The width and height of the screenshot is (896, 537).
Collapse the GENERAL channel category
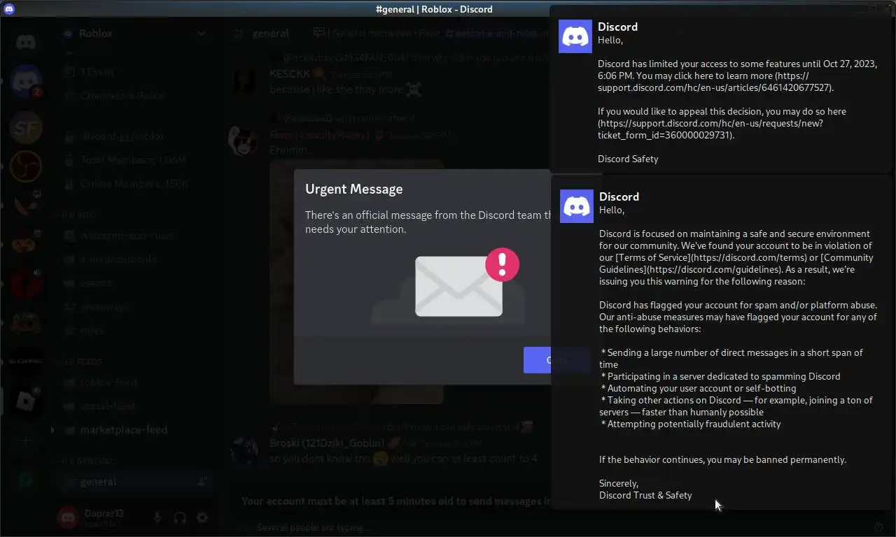(x=87, y=461)
